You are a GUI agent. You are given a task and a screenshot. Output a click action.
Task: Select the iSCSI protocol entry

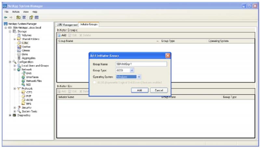pyautogui.click(x=30, y=100)
